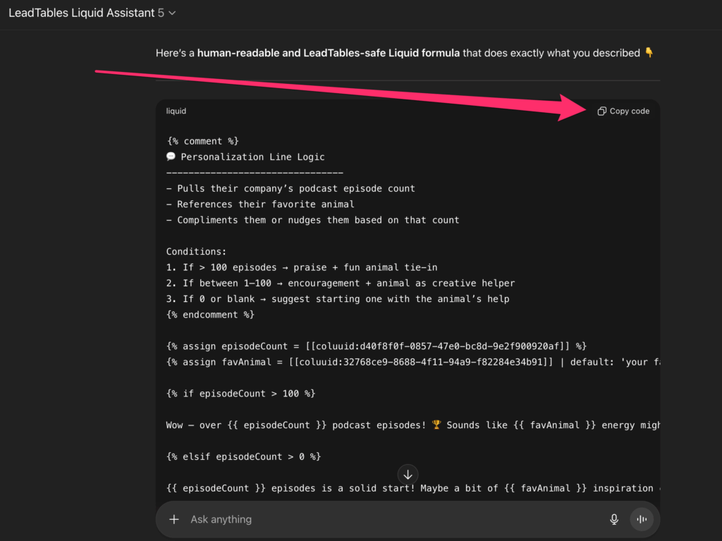Click the if episodeCount > 100 line

coord(241,394)
